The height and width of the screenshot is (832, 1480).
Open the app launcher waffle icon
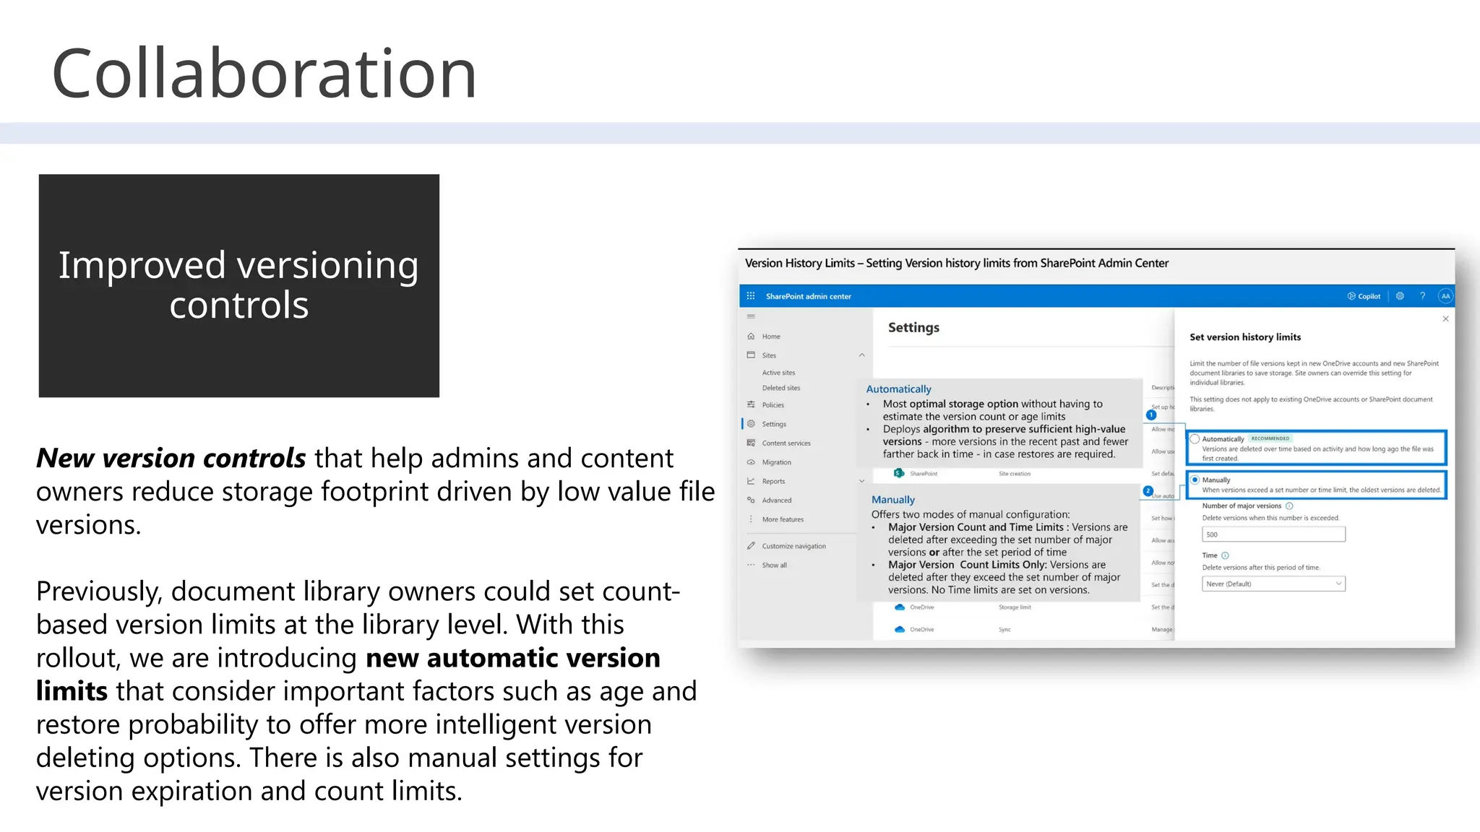point(750,296)
